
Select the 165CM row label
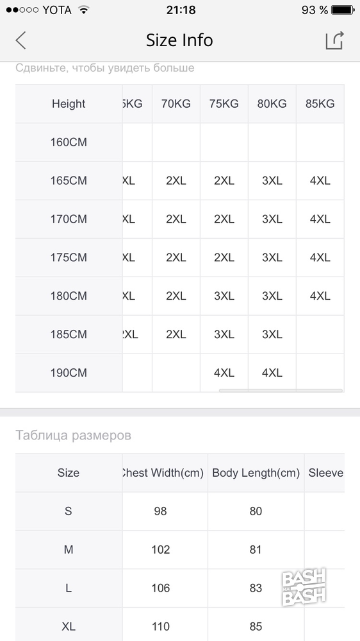69,181
